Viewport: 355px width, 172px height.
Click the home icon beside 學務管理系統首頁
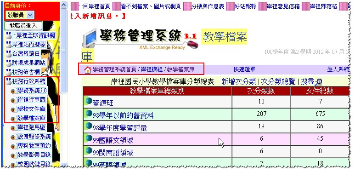click(87, 70)
